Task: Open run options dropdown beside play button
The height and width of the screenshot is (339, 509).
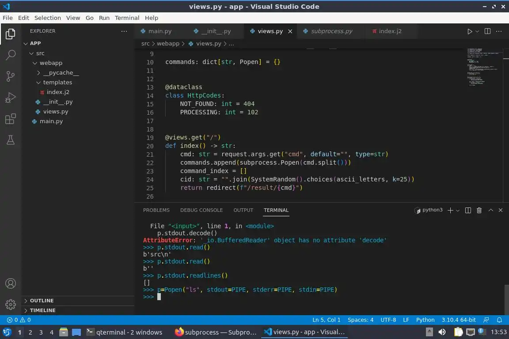Action: click(477, 31)
